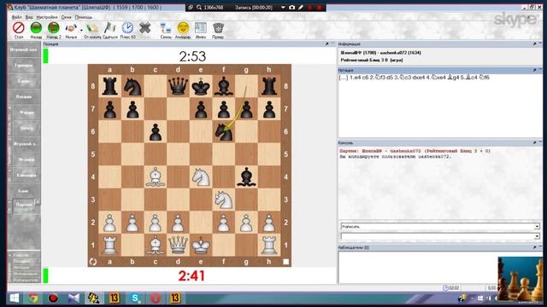
Task: Click the recorder zoom magnifier icon
Action: tap(199, 8)
